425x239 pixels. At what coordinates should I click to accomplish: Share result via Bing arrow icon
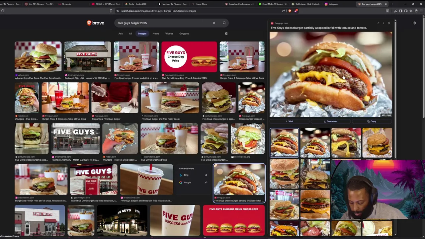(206, 175)
